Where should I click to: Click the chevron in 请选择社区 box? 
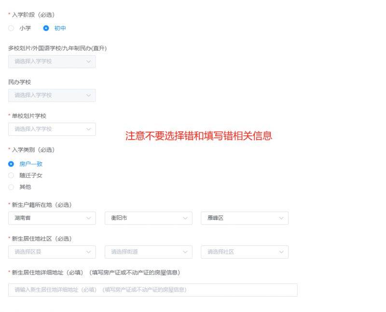(x=281, y=252)
